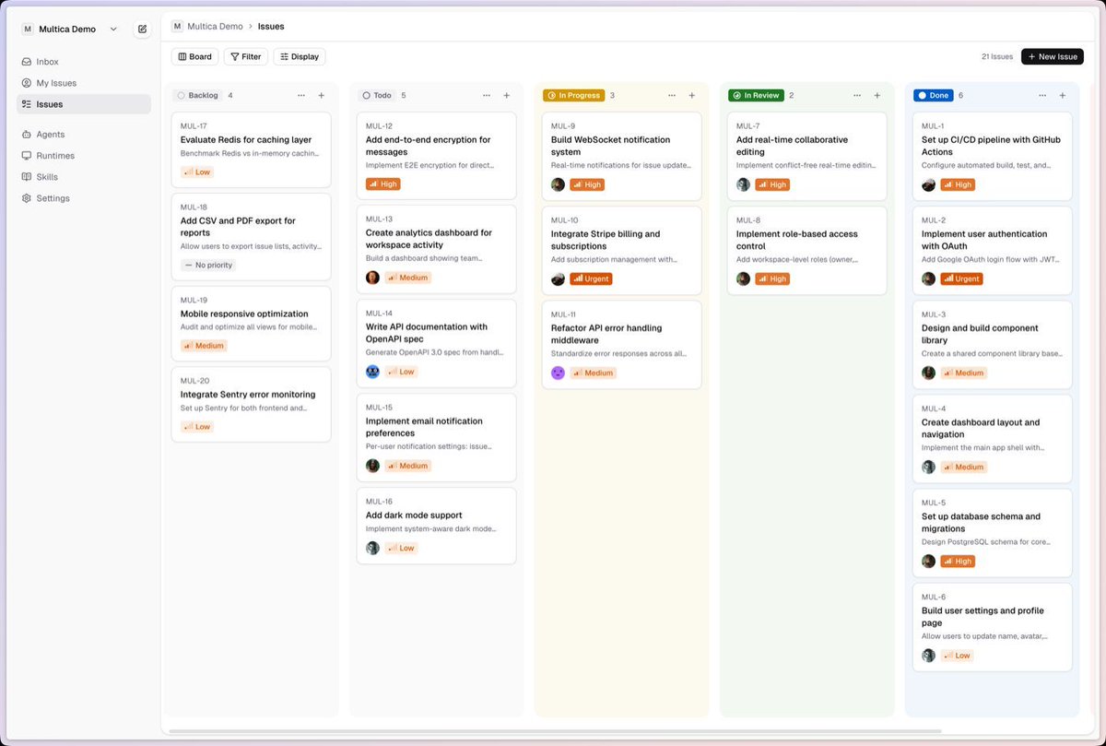Viewport: 1106px width, 746px height.
Task: Click the Done status badge
Action: [x=934, y=95]
